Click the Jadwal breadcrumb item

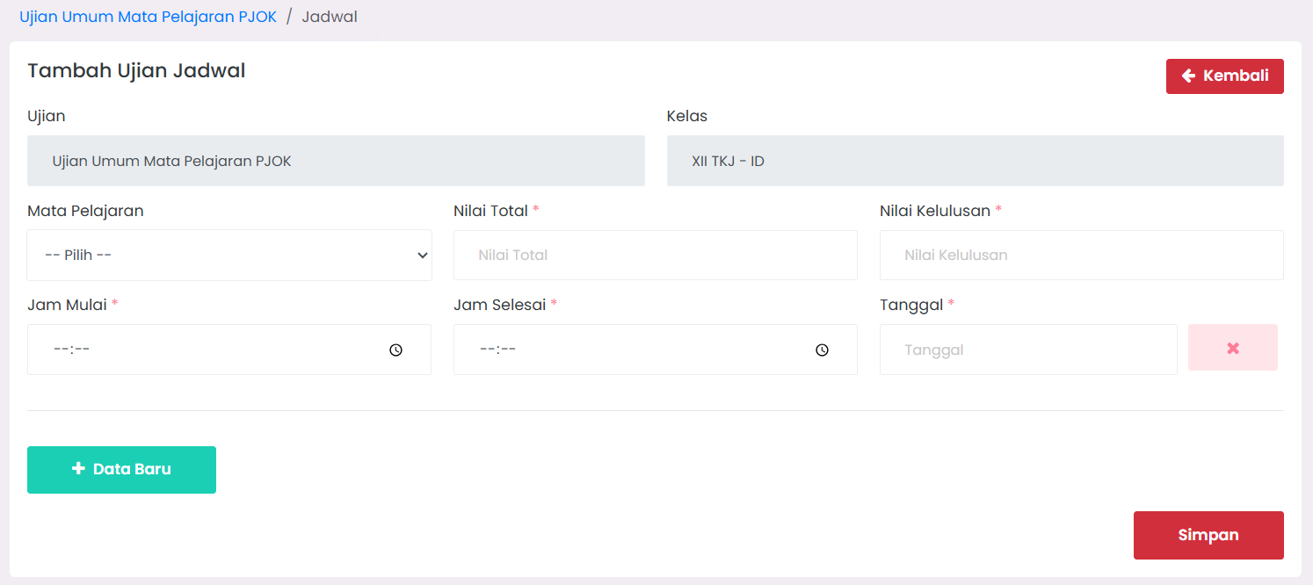click(x=330, y=17)
